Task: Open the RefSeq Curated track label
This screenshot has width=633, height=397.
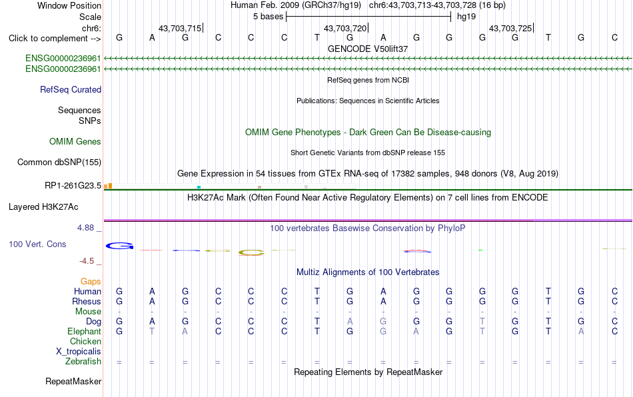Action: coord(70,89)
